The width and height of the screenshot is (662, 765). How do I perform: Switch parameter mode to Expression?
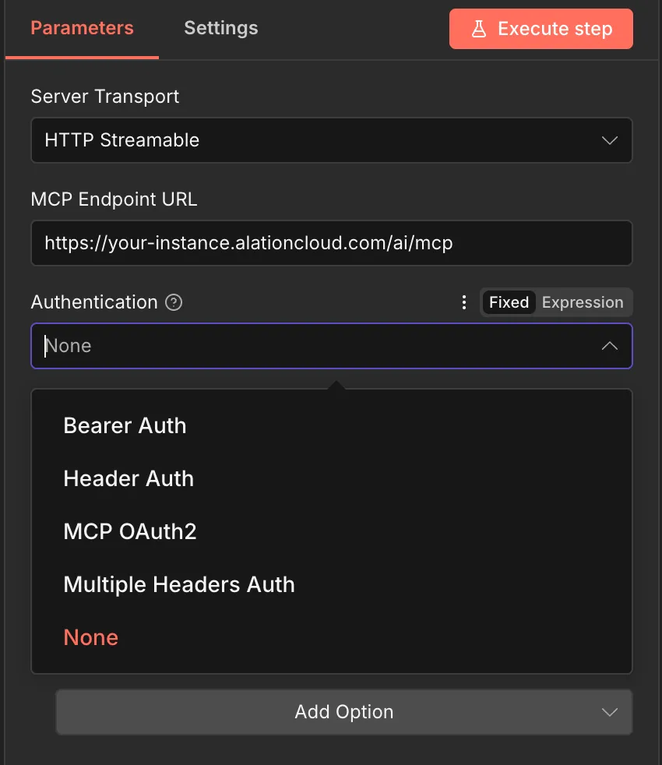pos(583,302)
